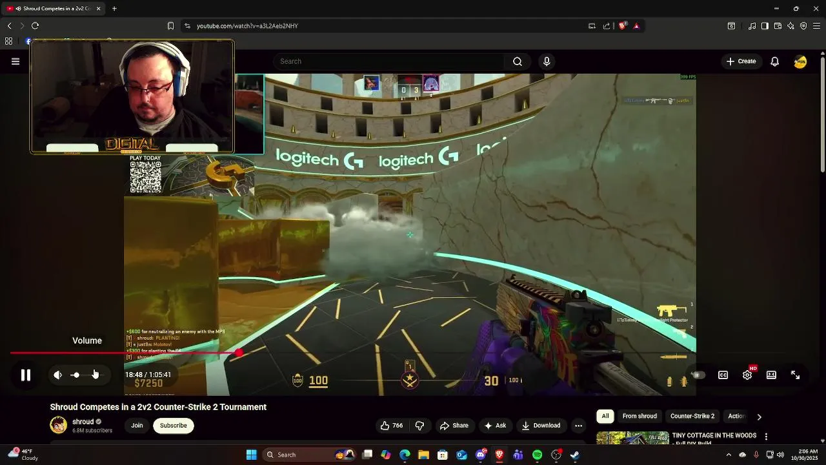
Task: Open options for the Tiny Cottage video
Action: 766,437
